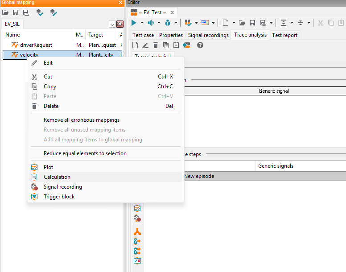Click the check/cross evaluation icon in side toolbar
Viewport: 346px width, 272px height.
[x=137, y=261]
